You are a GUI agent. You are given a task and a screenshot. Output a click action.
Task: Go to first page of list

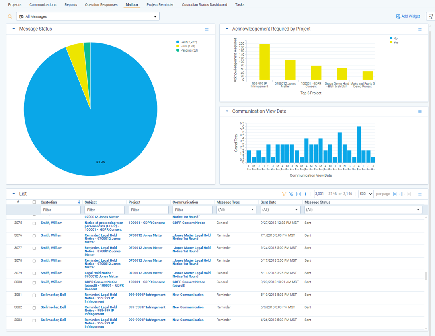[x=395, y=194]
